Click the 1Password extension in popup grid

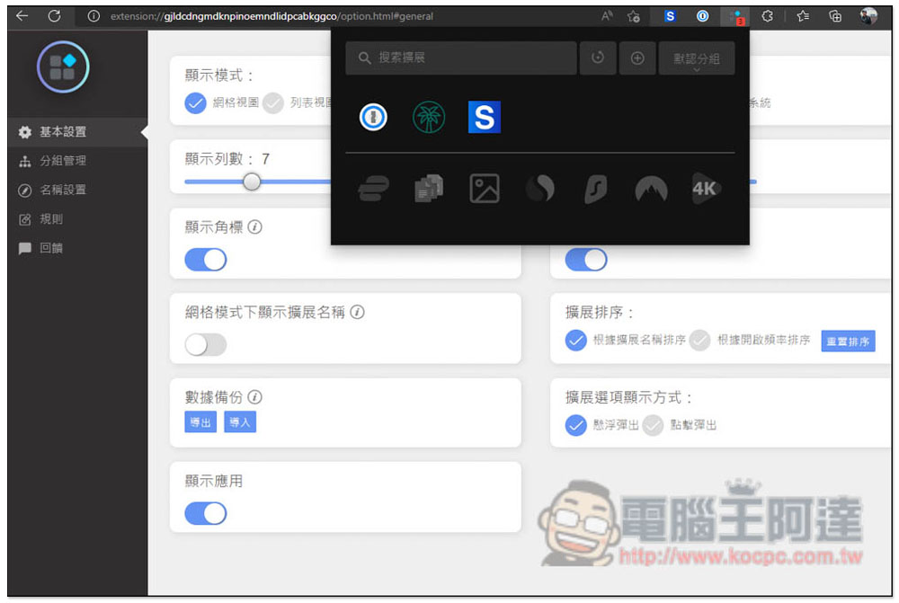tap(373, 117)
